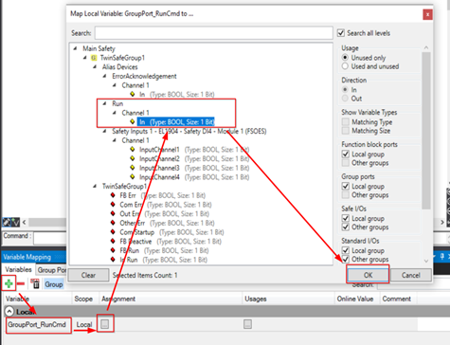Click the Local scope cell of GroupPort_RunCmd
The image size is (450, 345).
(x=84, y=324)
